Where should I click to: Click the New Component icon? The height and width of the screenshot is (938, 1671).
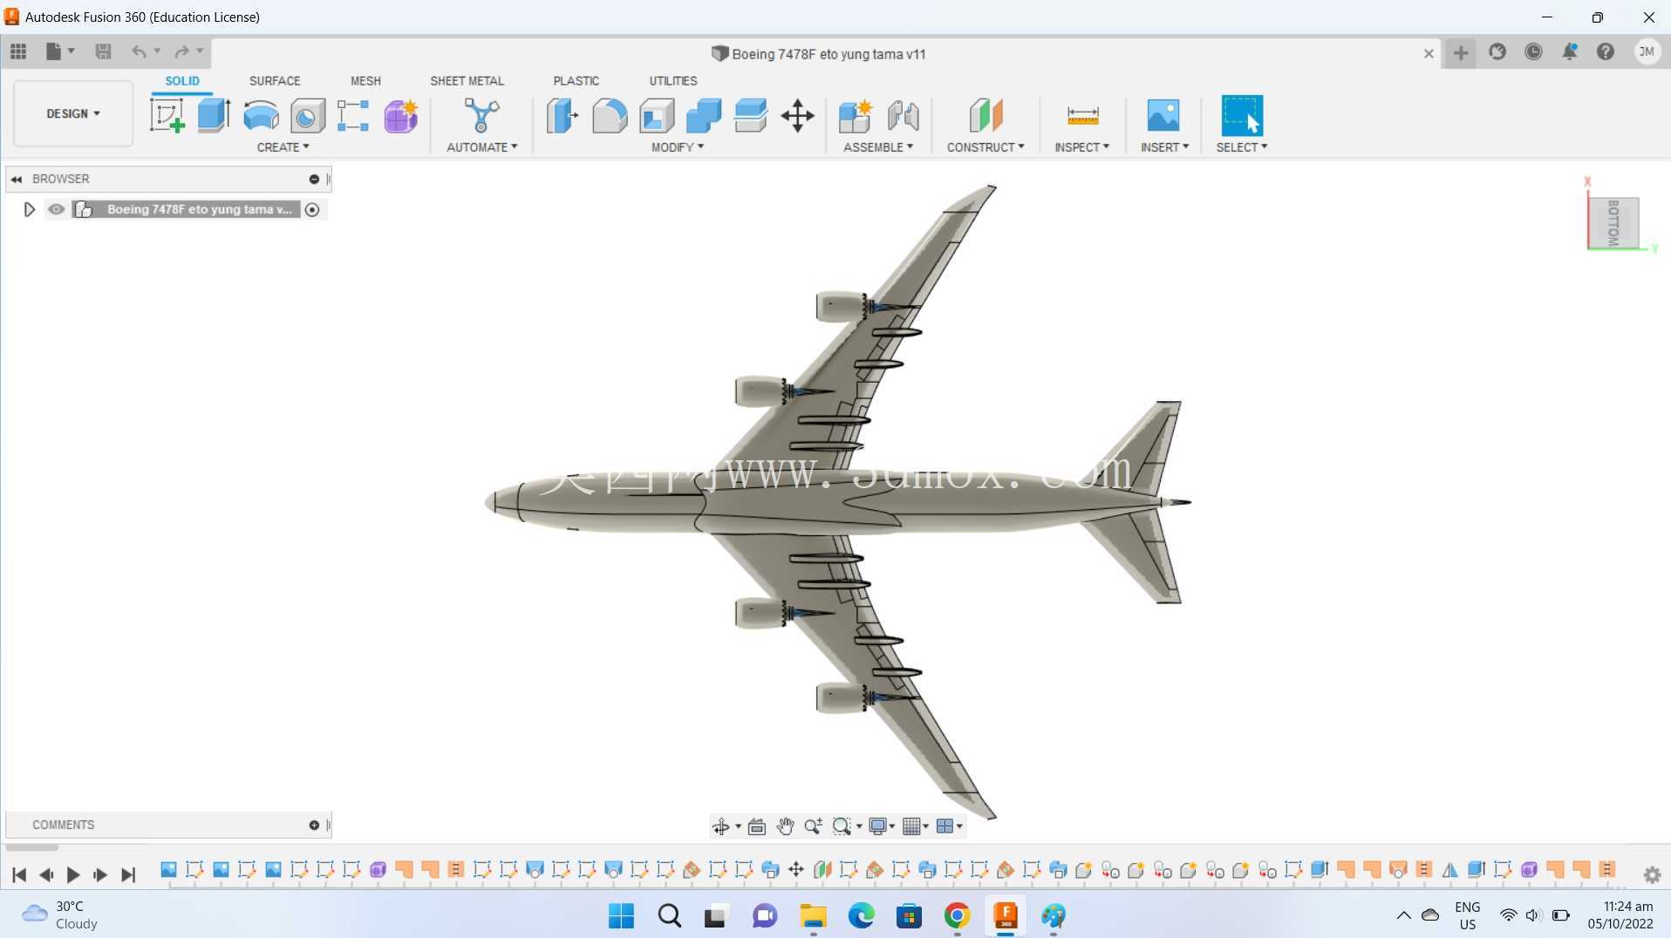click(x=856, y=115)
